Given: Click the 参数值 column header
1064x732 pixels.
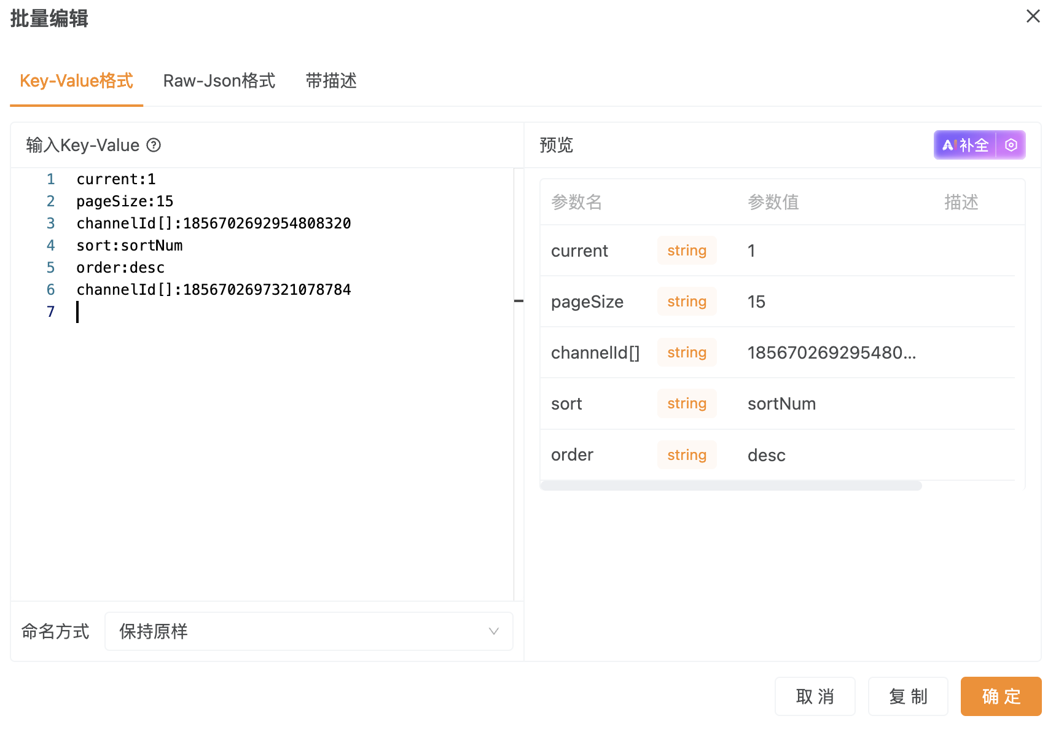Looking at the screenshot, I should pyautogui.click(x=773, y=202).
